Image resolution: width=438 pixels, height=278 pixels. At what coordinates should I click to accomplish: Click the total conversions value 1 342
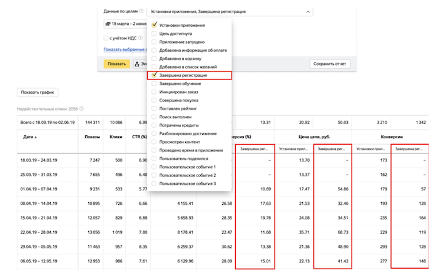click(420, 122)
